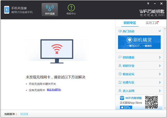Click the 购买无线网卡 link
Viewport: 167px width, 118px height.
[54, 90]
